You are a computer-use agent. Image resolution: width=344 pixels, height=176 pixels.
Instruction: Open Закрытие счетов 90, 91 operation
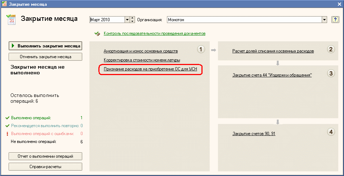tap(254, 134)
